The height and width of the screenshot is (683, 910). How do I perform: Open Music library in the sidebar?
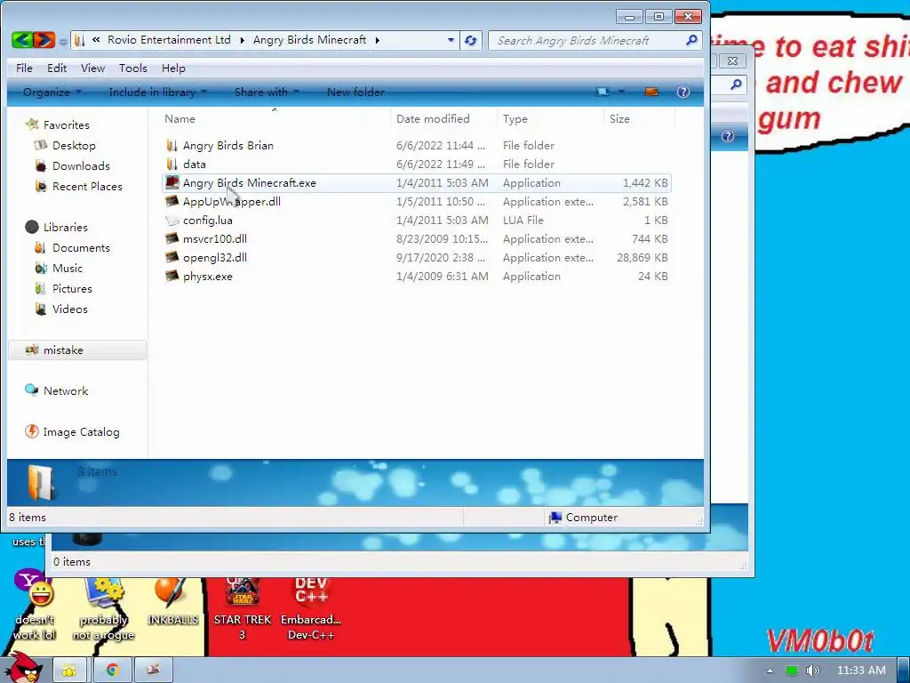tap(59, 268)
